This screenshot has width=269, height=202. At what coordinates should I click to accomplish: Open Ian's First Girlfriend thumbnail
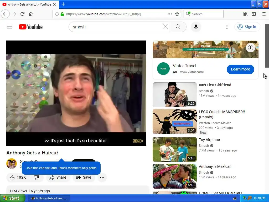175,95
